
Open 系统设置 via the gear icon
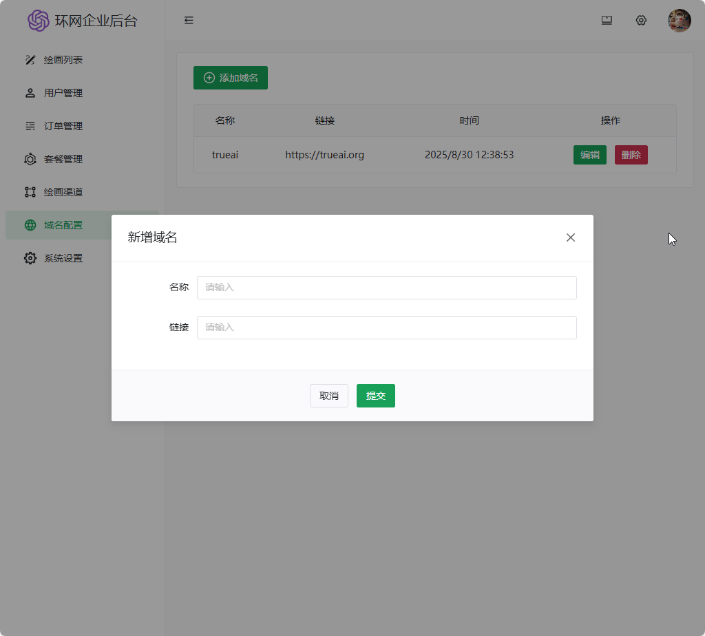click(x=30, y=258)
